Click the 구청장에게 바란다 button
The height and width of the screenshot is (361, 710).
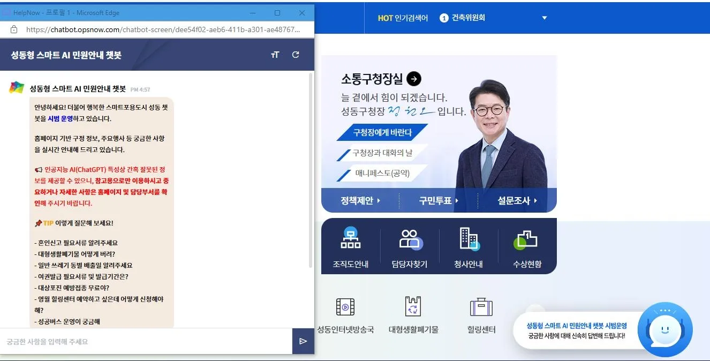click(382, 132)
